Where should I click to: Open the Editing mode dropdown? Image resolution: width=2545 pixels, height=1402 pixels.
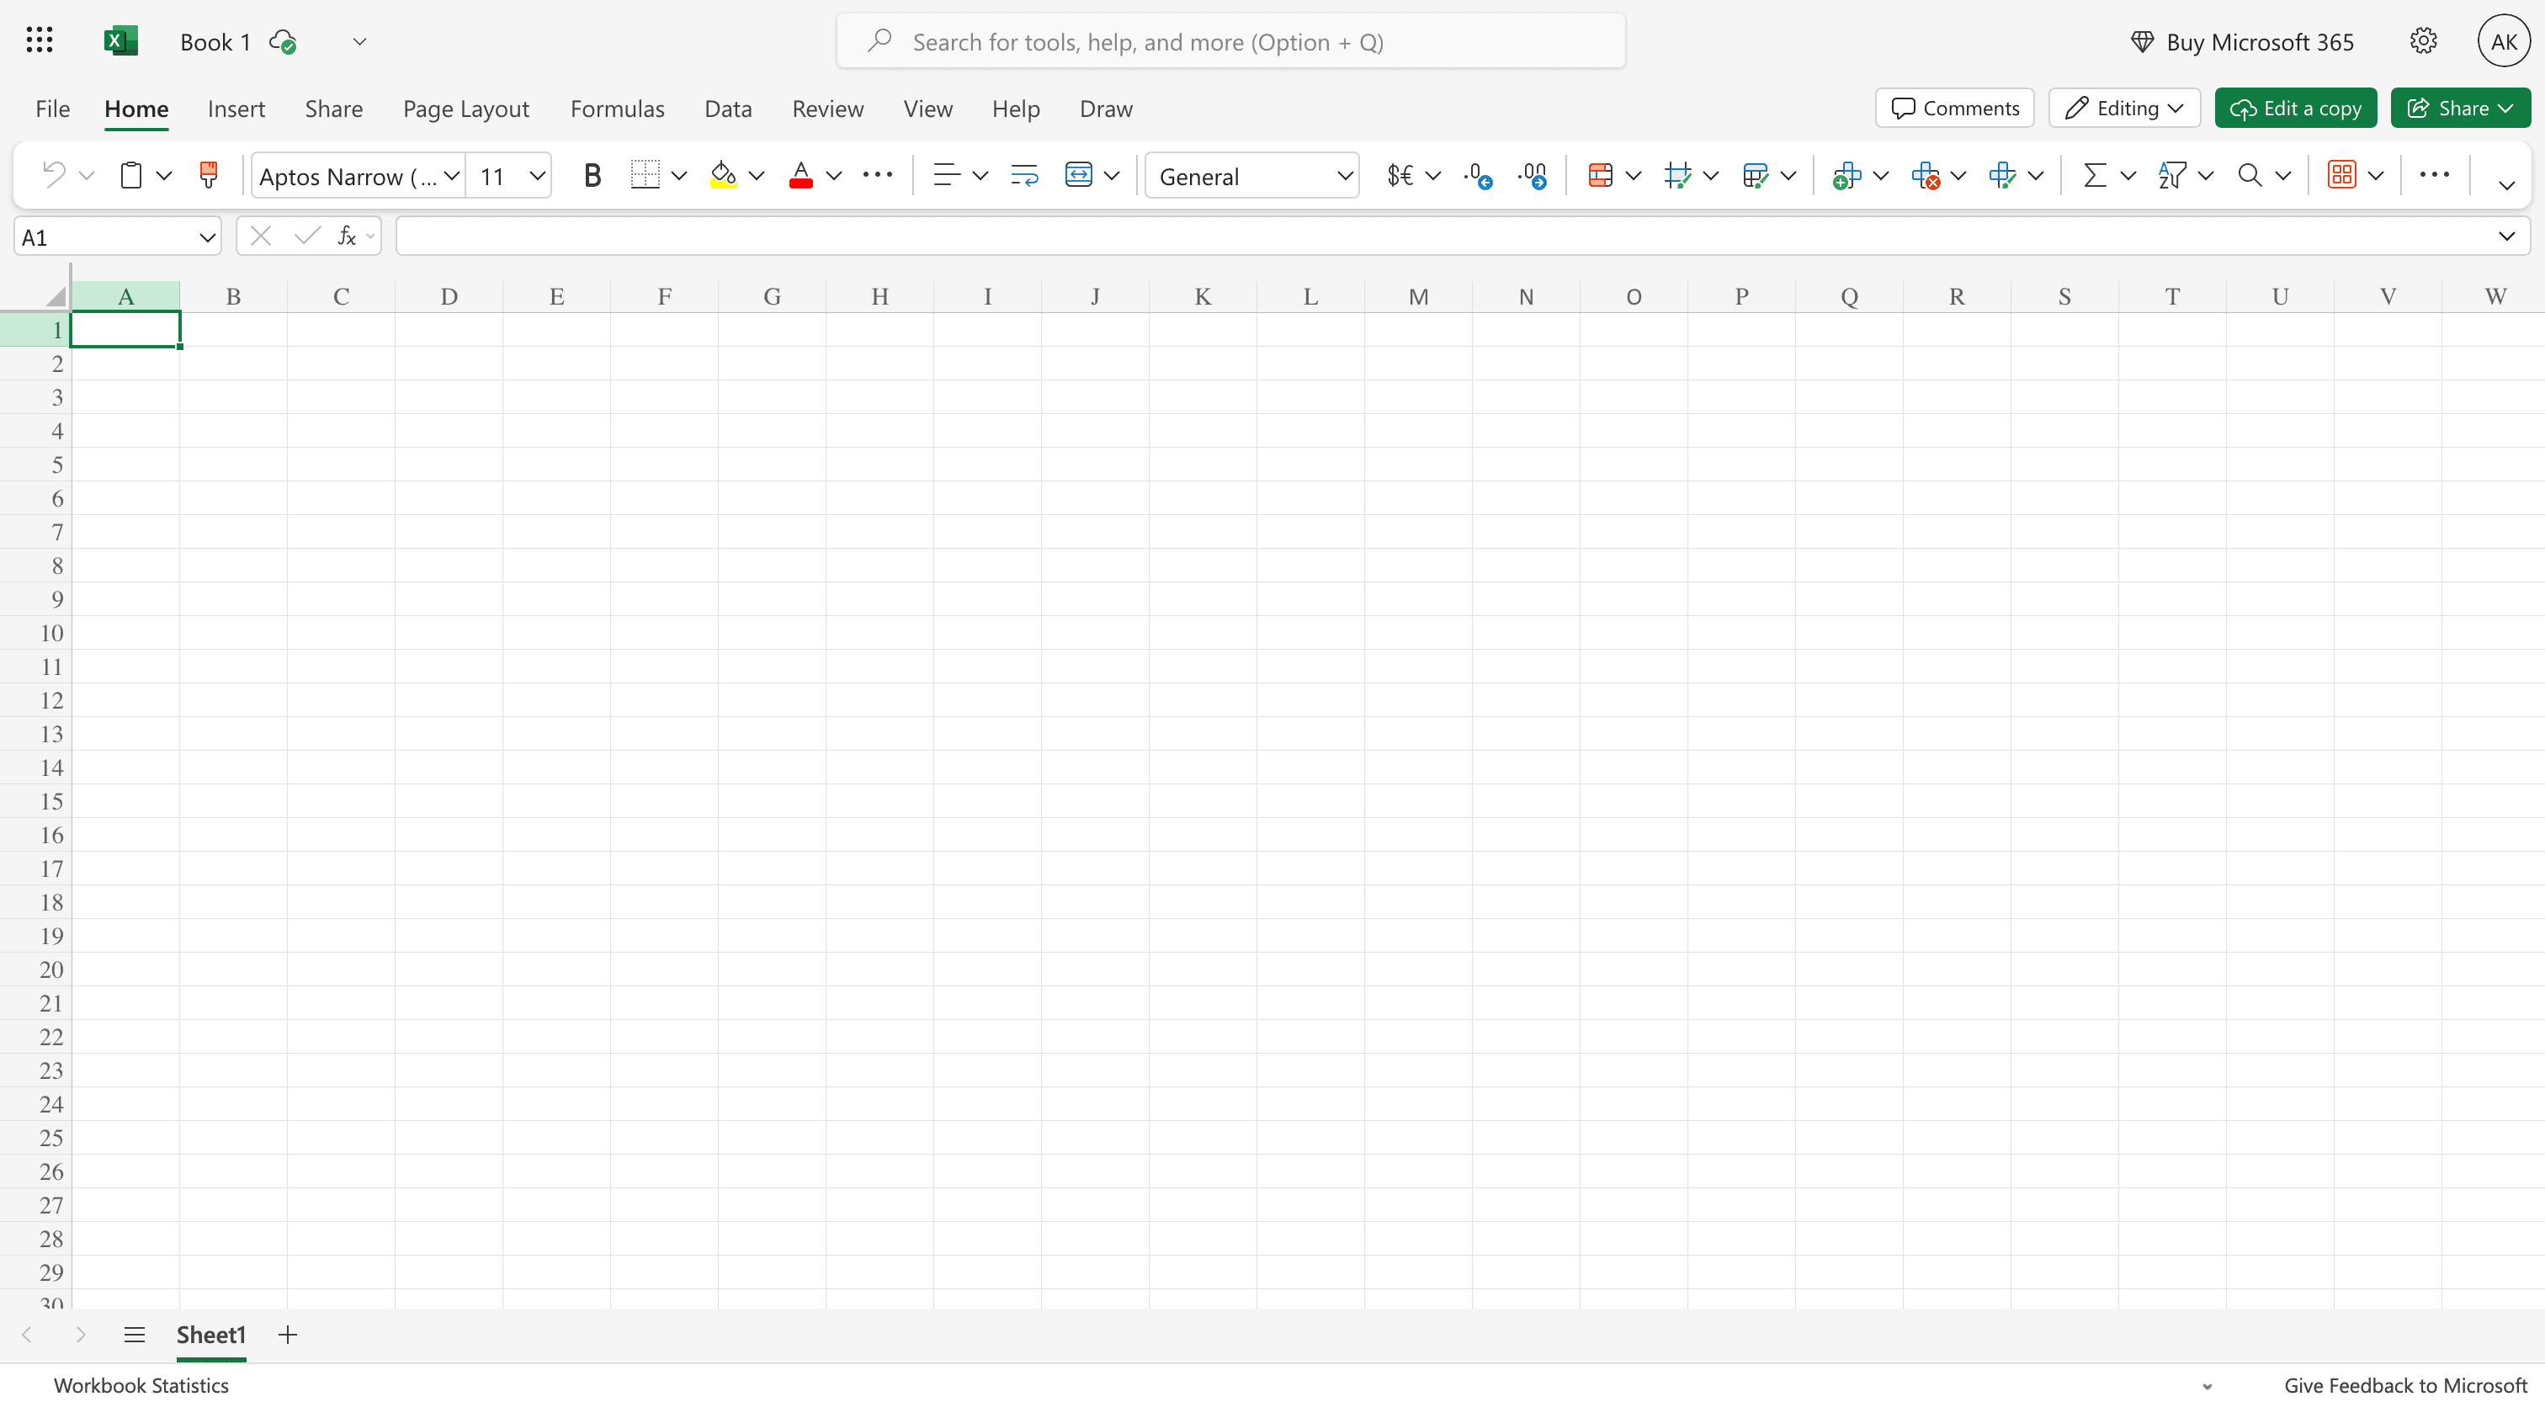(x=2124, y=108)
